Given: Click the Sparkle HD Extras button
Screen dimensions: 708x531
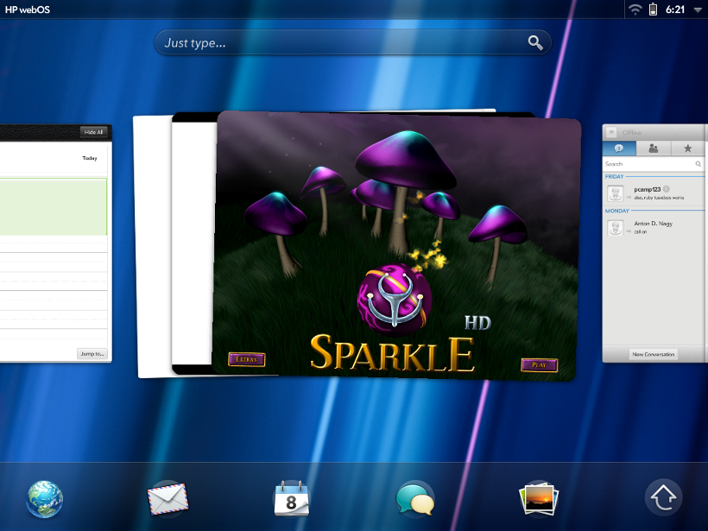Looking at the screenshot, I should (x=247, y=359).
